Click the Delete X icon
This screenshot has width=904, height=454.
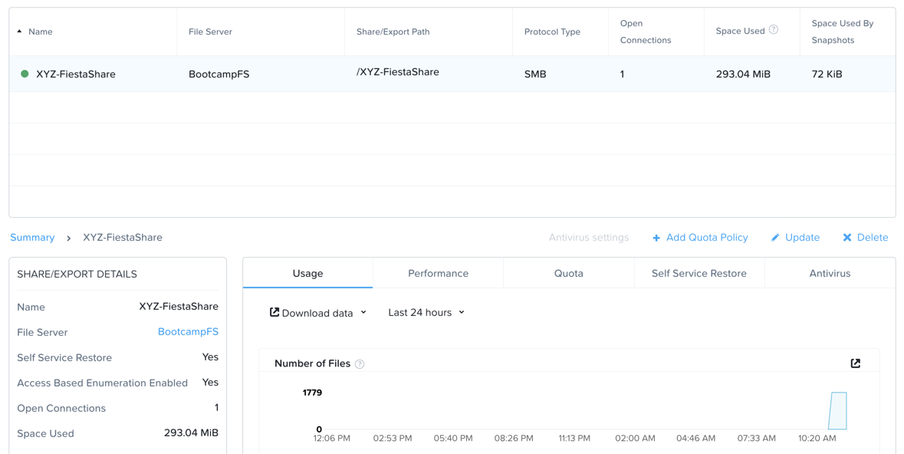coord(847,238)
